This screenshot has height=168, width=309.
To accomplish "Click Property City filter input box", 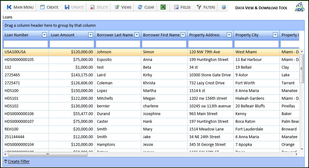I will coord(256,44).
